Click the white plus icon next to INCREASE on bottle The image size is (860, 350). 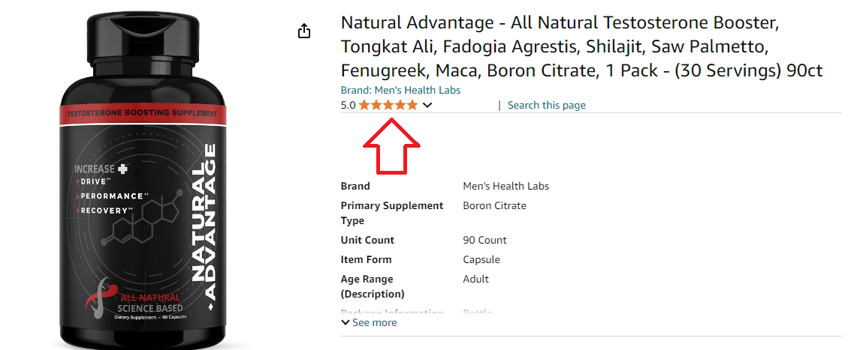pos(122,169)
